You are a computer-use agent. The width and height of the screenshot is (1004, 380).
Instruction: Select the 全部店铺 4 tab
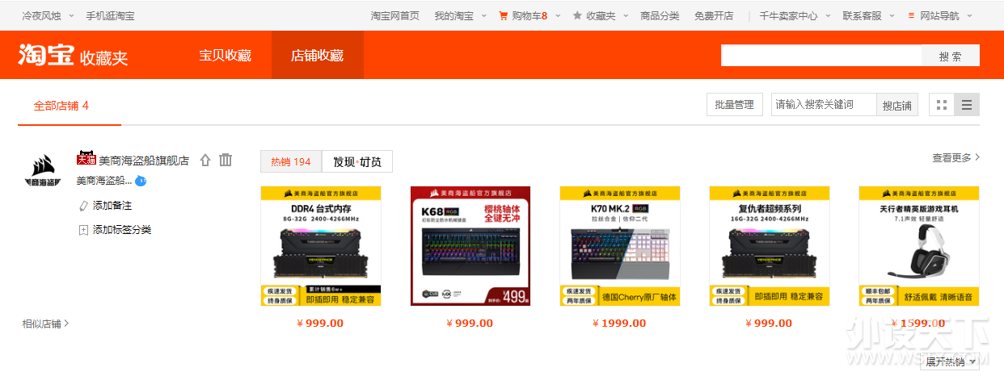(x=61, y=106)
